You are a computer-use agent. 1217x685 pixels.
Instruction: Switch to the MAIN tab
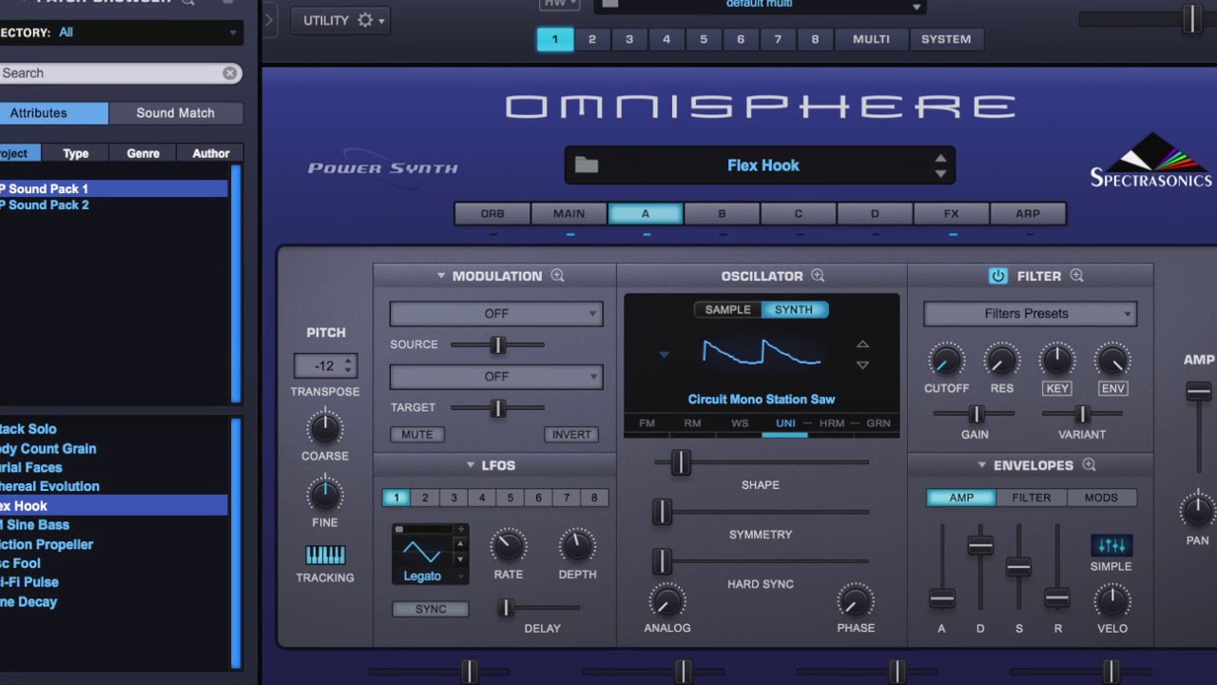point(569,214)
